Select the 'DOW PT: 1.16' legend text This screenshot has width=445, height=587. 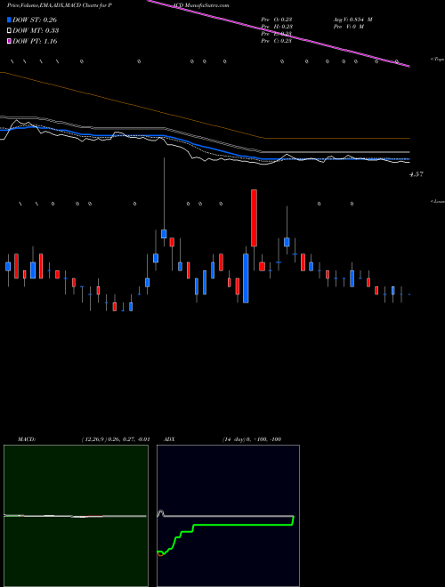35,42
